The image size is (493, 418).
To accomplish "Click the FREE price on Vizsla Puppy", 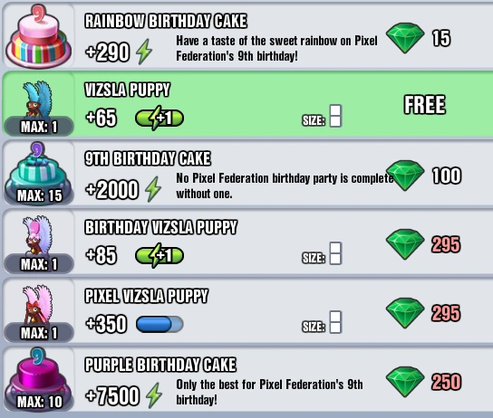I will tap(424, 105).
